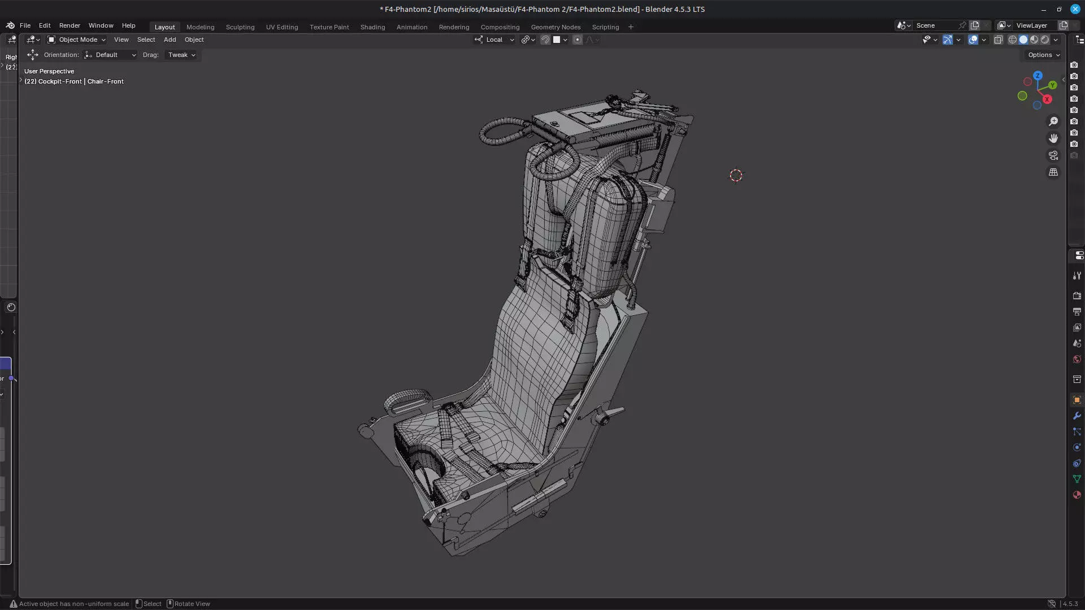Switch orthographic/perspective with grid icon
This screenshot has width=1085, height=610.
click(x=1053, y=172)
